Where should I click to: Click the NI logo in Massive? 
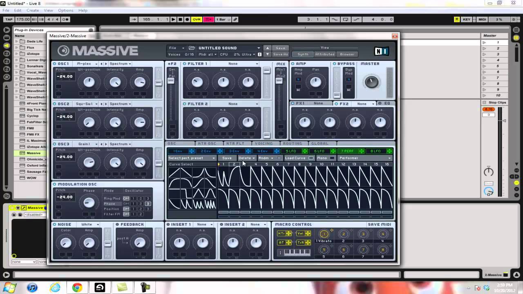[381, 51]
